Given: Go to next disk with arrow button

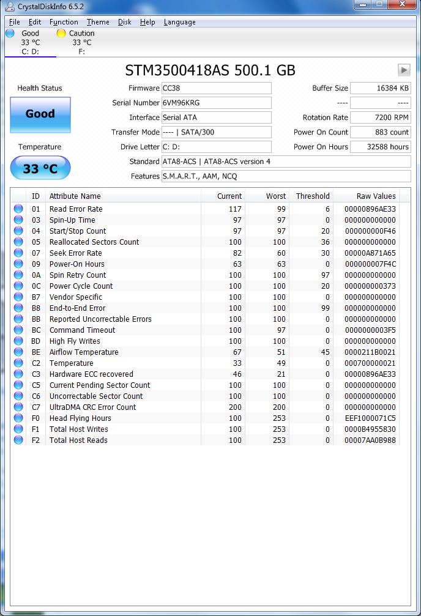Looking at the screenshot, I should point(404,70).
